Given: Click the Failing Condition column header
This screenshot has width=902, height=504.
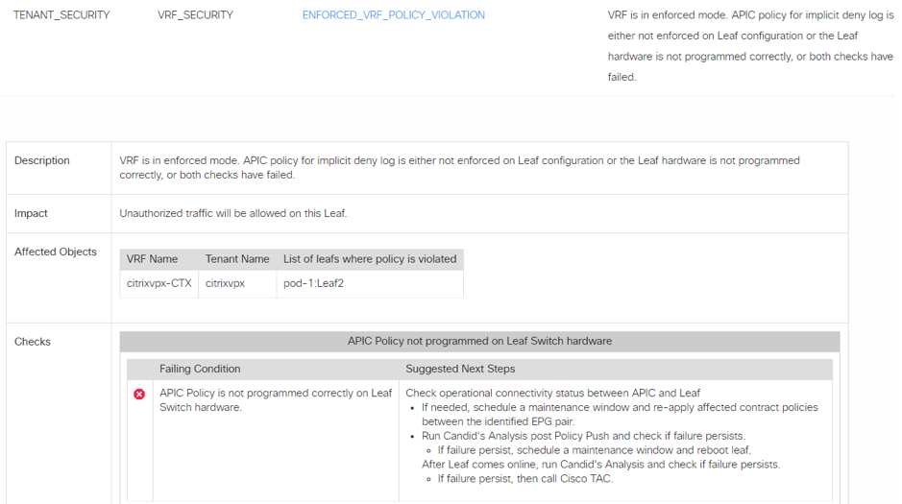Looking at the screenshot, I should 200,369.
